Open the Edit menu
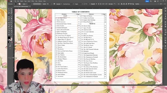 [x=18, y=1]
